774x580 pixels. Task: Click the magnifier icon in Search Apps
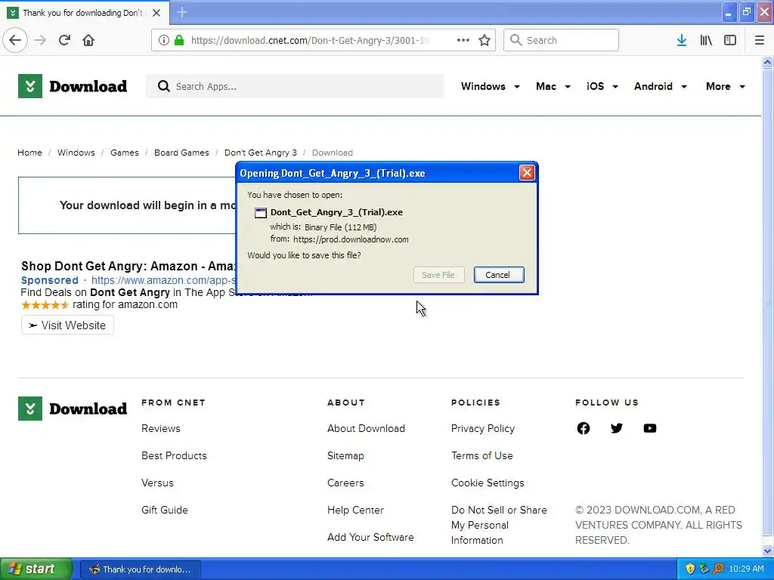[163, 86]
